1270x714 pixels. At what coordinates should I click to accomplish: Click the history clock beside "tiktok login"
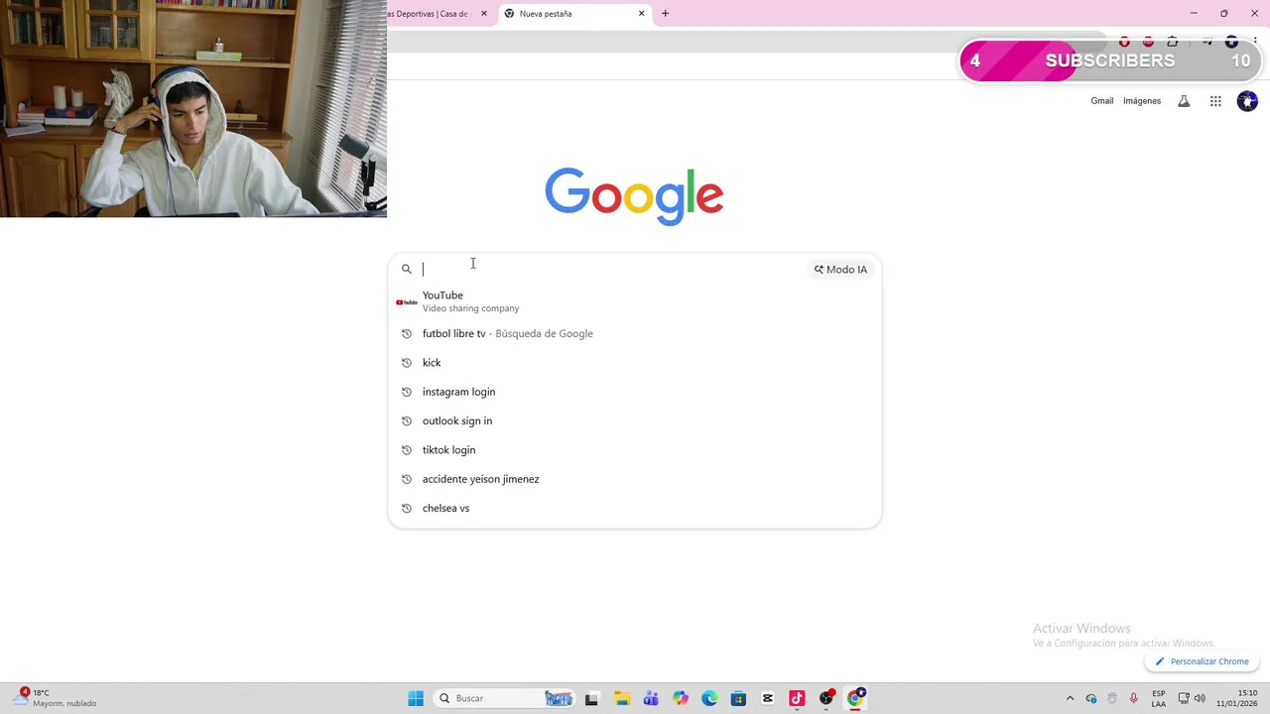[407, 450]
